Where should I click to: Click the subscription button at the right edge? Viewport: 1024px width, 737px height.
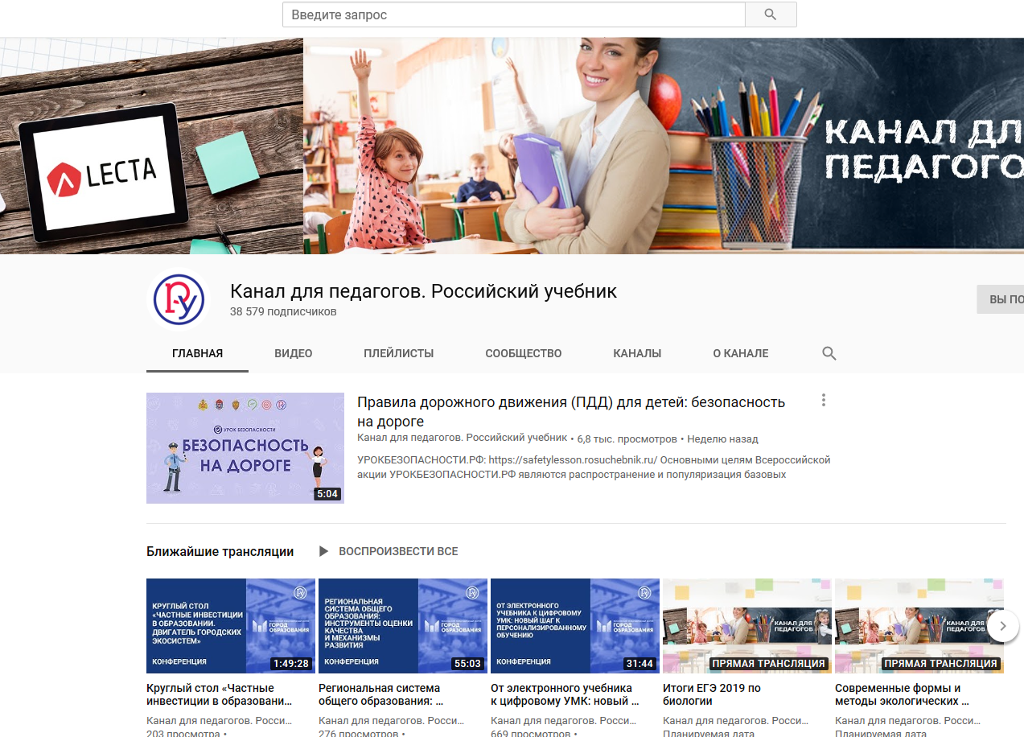1001,299
